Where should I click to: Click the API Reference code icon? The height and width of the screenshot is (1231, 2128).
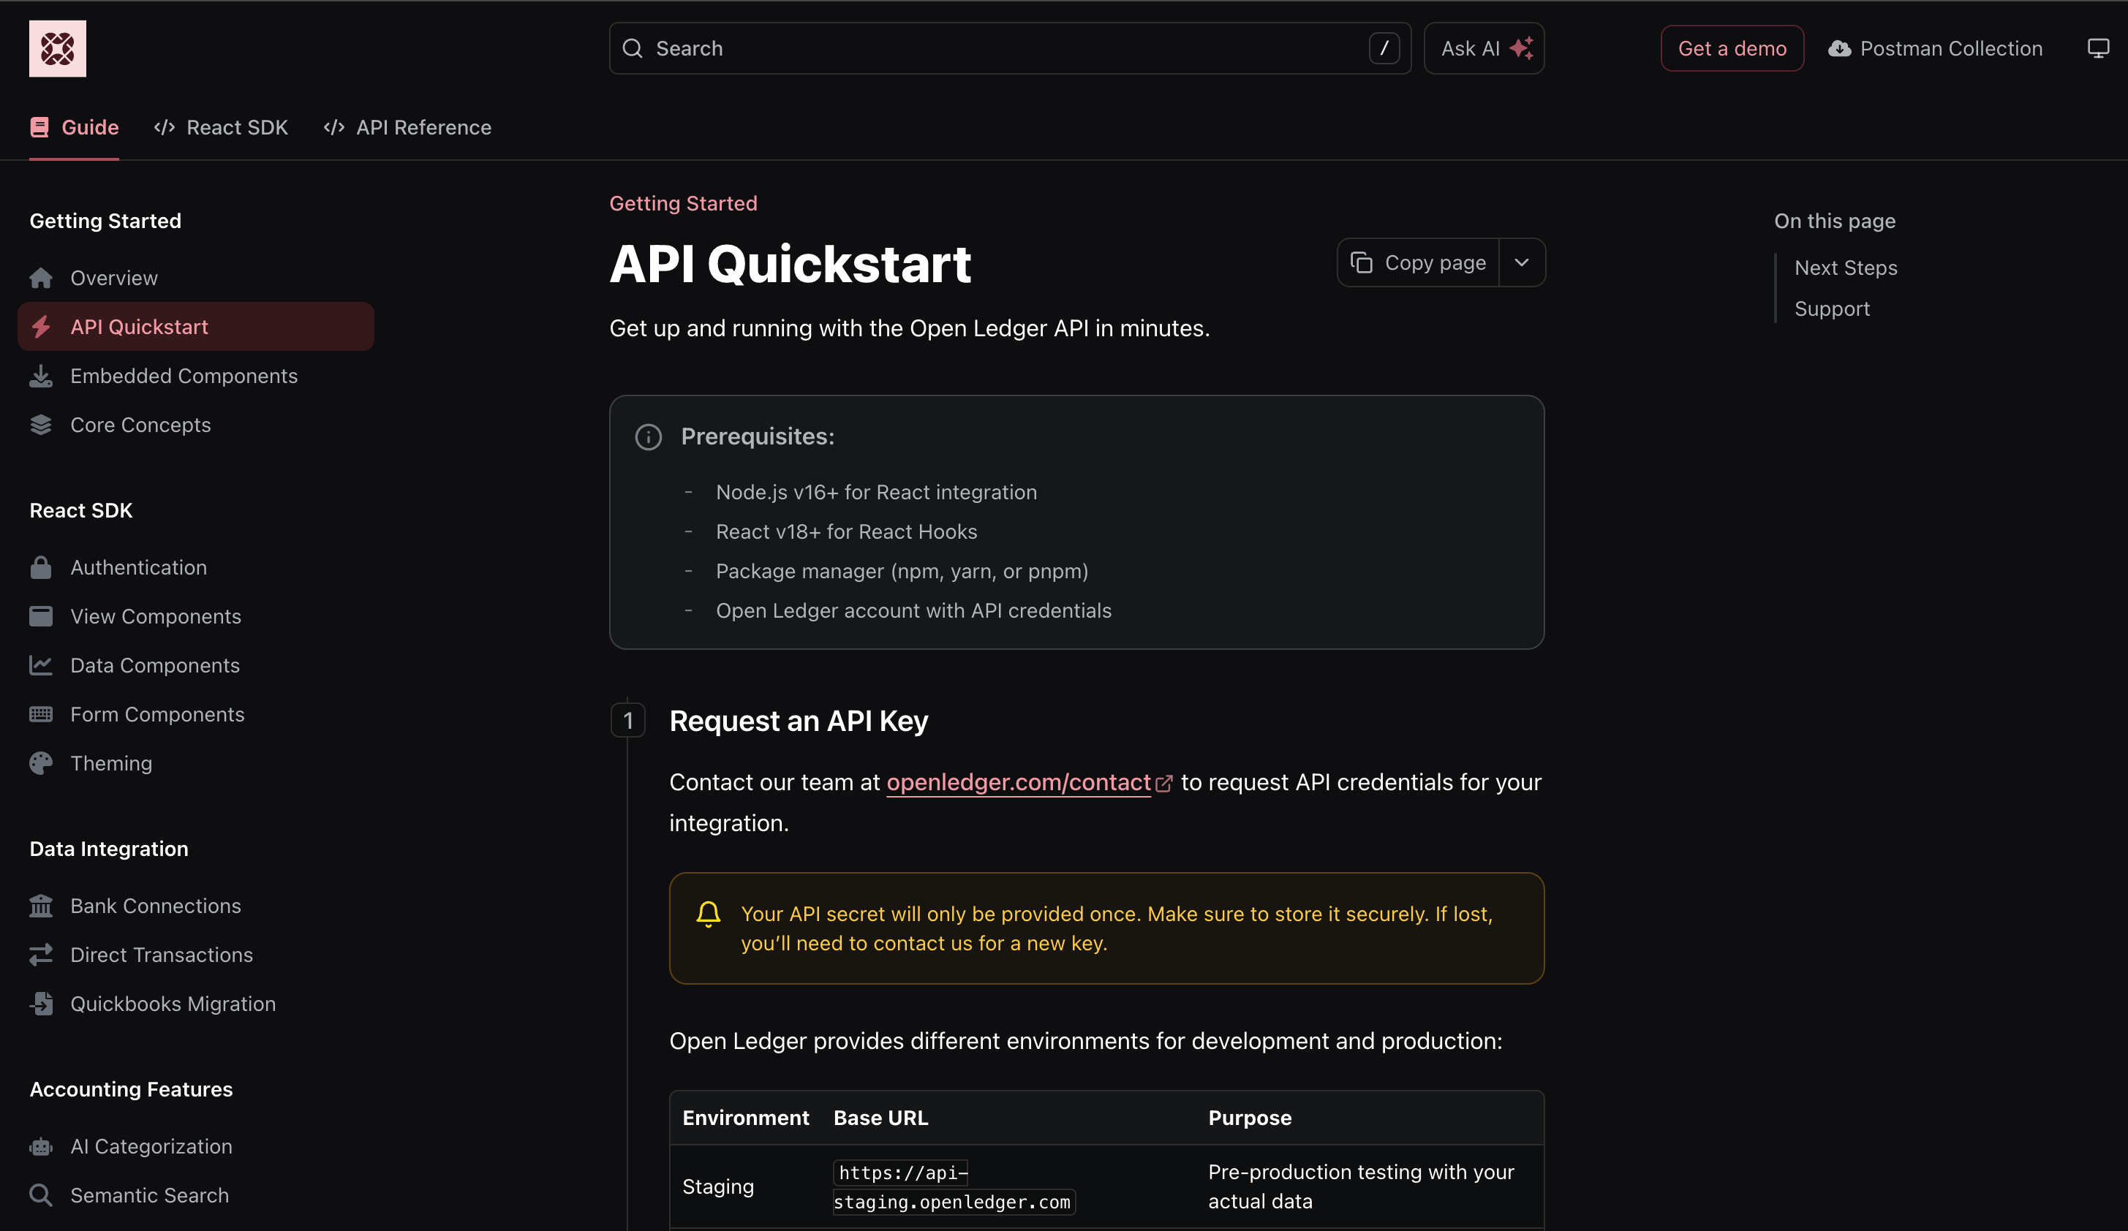(x=334, y=127)
